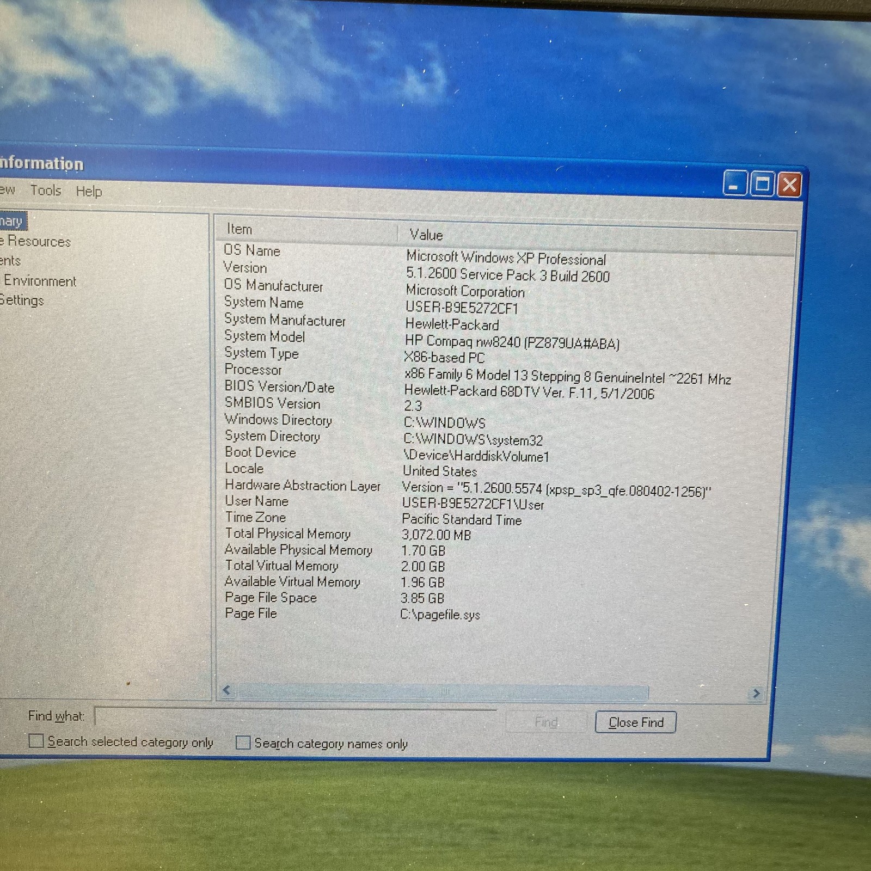The image size is (871, 871).
Task: Open the Tools menu
Action: point(46,191)
